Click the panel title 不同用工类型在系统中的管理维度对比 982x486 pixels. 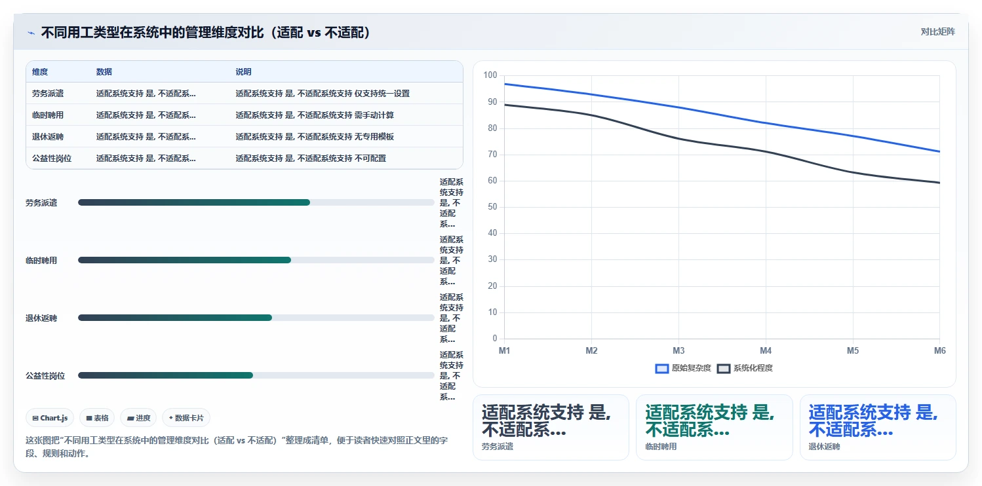[206, 32]
